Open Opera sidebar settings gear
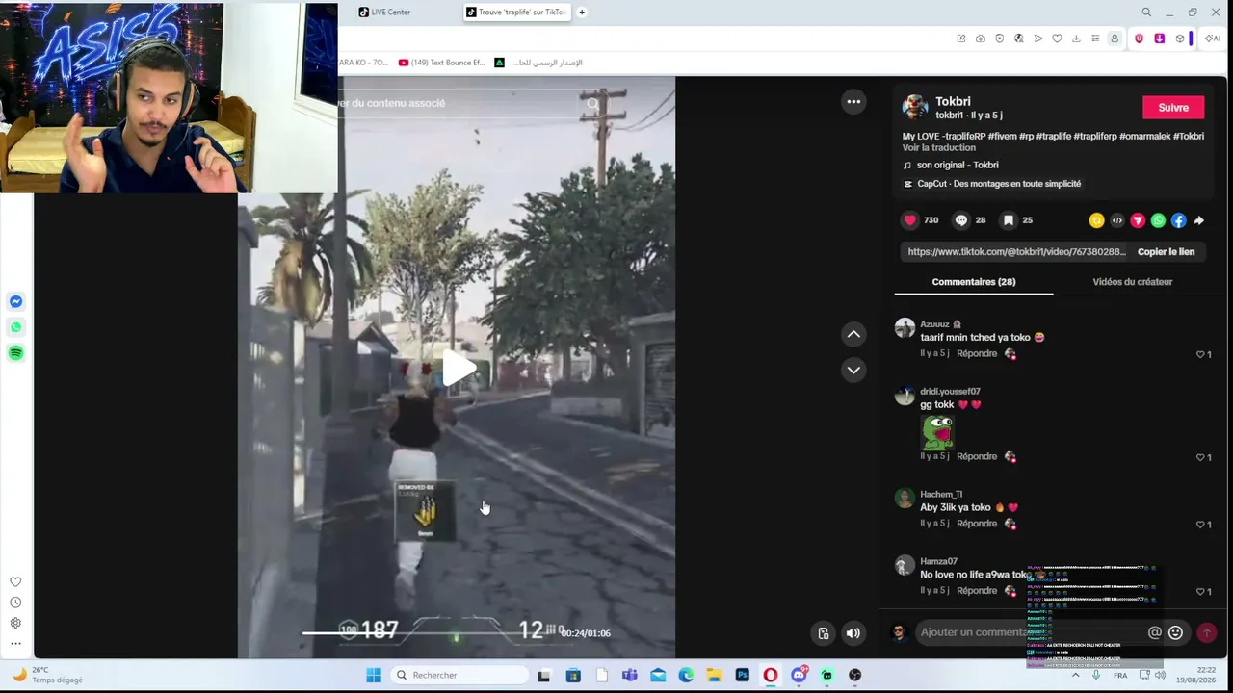This screenshot has height=693, width=1233. coord(15,623)
